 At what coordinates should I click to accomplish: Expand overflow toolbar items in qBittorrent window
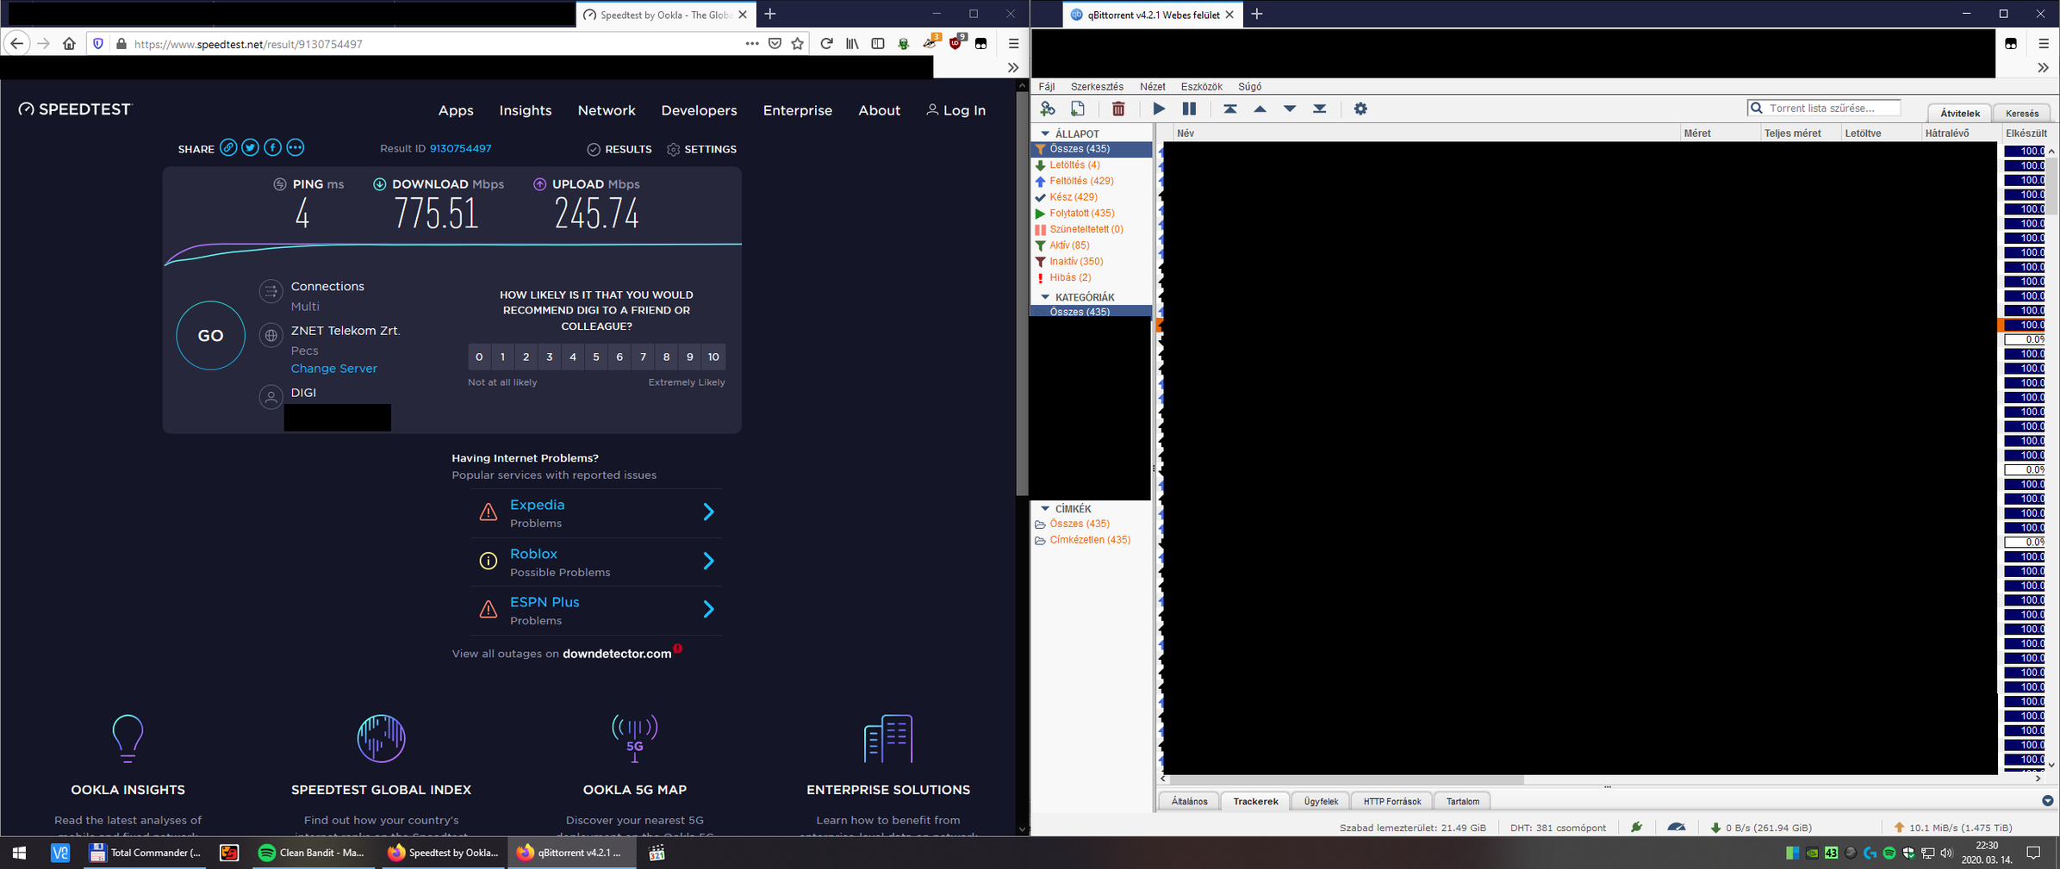[2043, 67]
